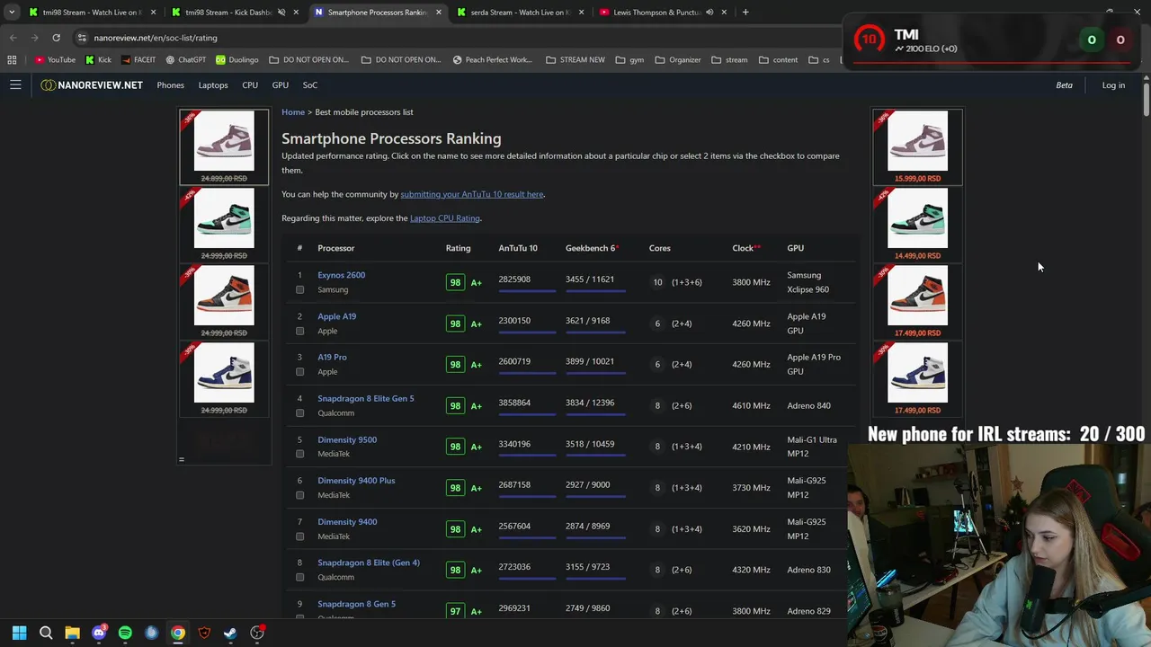Select the Dimensity 9400 compare checkbox

[x=299, y=536]
